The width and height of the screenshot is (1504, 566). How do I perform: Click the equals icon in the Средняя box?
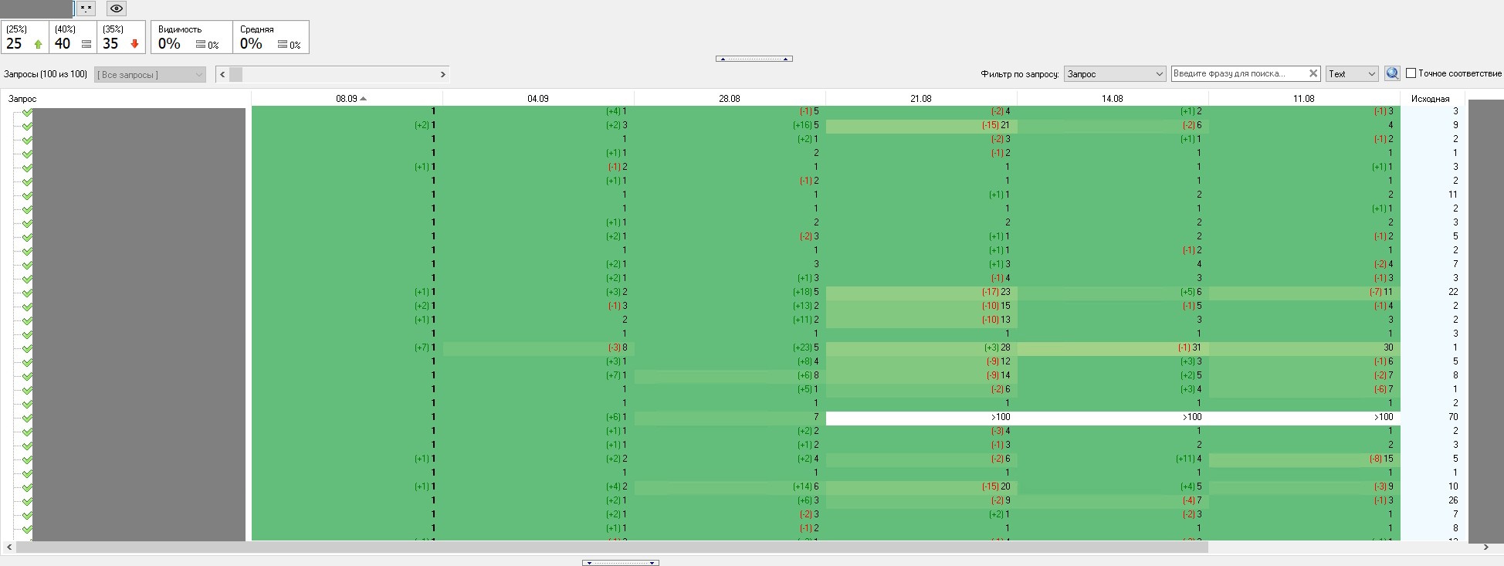[283, 45]
